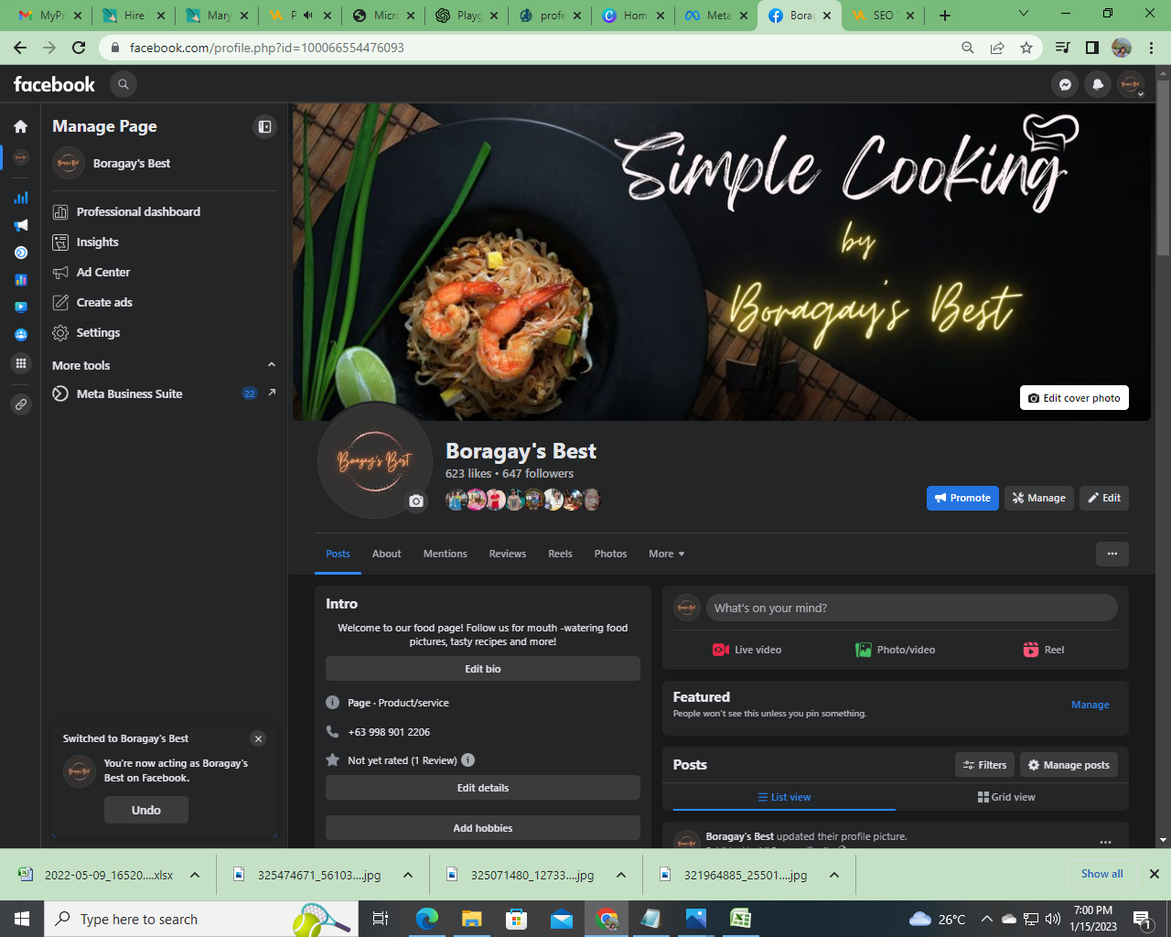The height and width of the screenshot is (937, 1171).
Task: Switch to the Mentions tab
Action: 445,554
